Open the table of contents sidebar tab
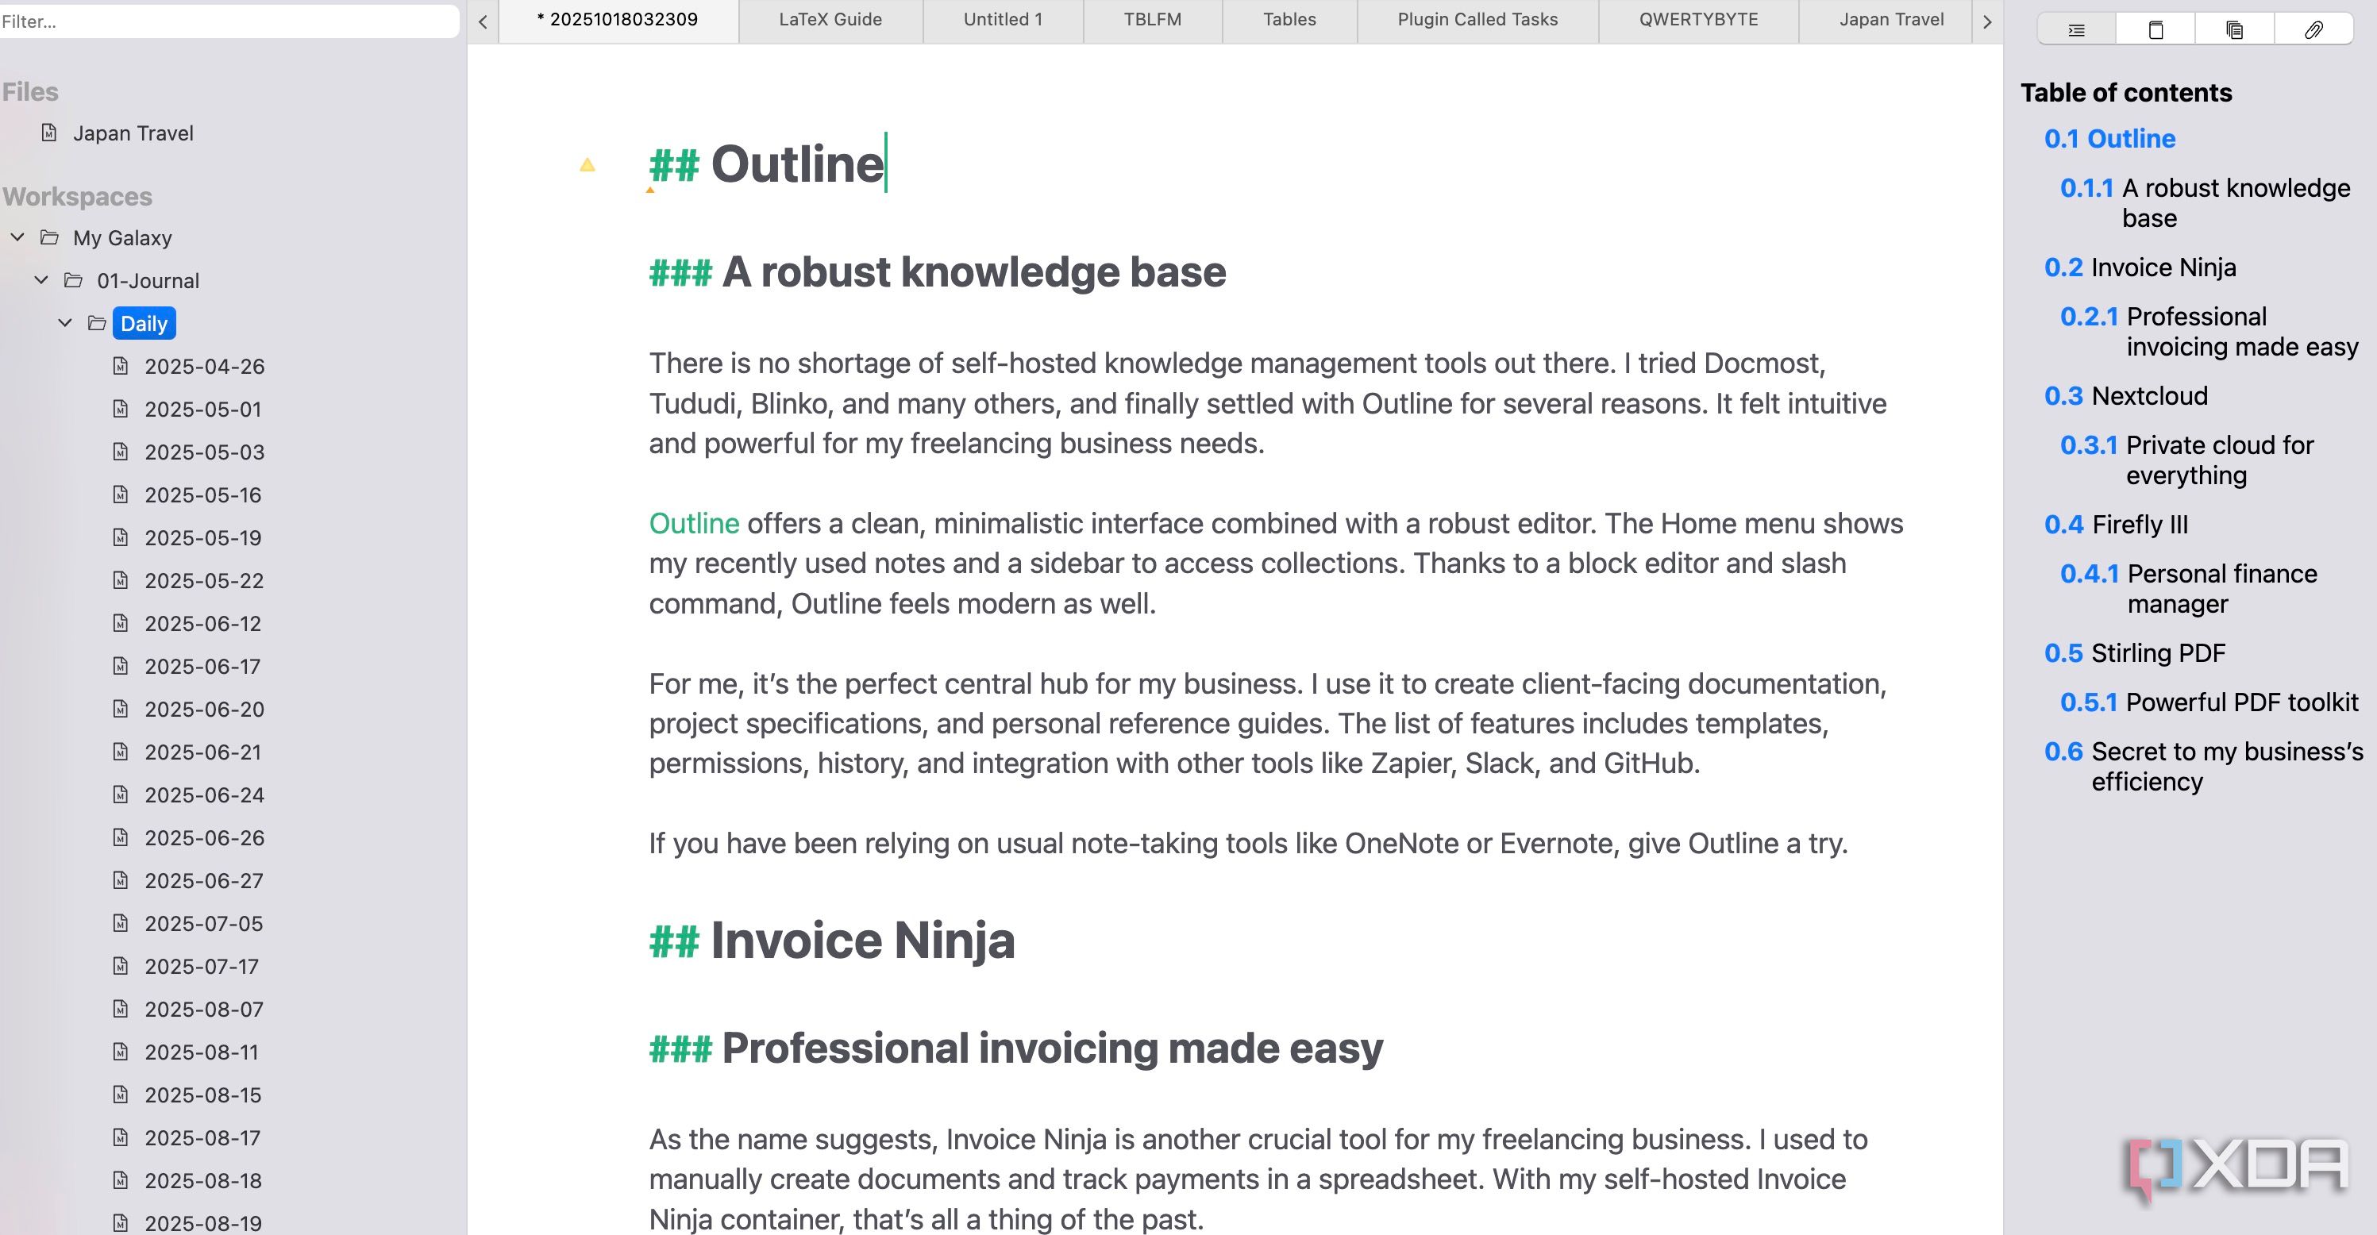This screenshot has height=1235, width=2377. [2076, 29]
